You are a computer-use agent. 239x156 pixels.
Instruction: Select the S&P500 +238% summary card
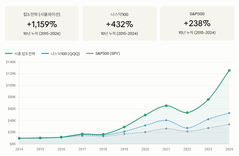[197, 23]
